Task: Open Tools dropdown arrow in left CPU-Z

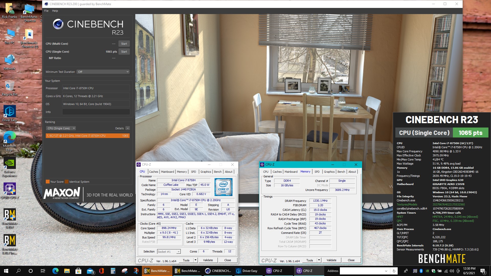Action: pos(195,260)
